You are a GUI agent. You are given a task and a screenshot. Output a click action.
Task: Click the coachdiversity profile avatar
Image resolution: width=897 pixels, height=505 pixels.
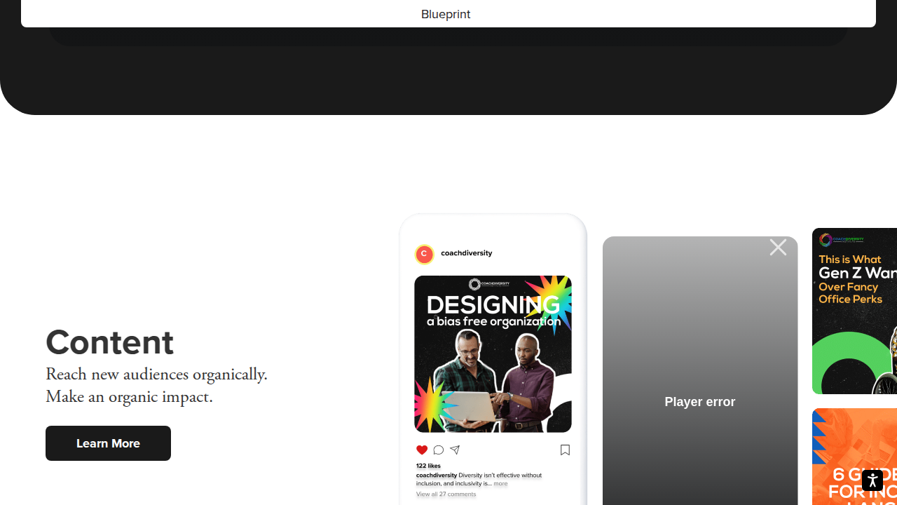pos(424,254)
